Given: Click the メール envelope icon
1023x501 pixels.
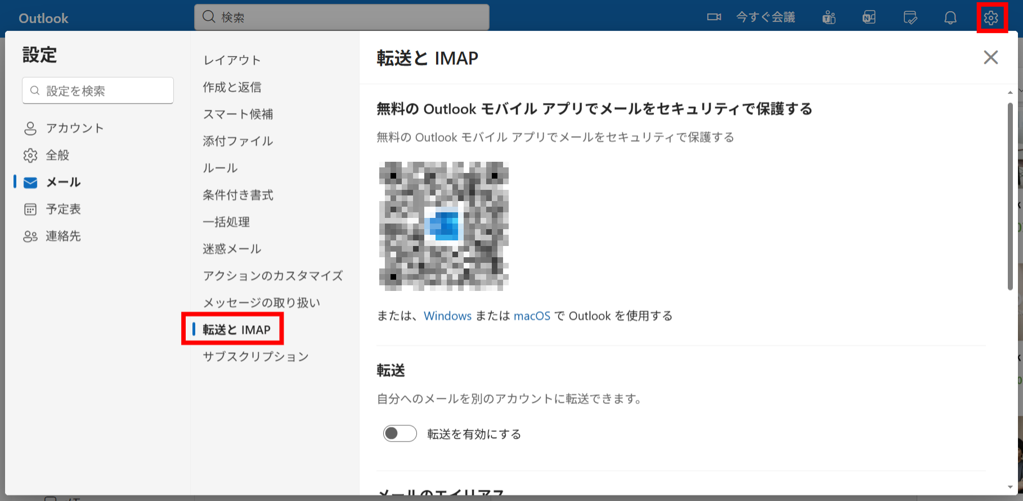Looking at the screenshot, I should point(30,183).
